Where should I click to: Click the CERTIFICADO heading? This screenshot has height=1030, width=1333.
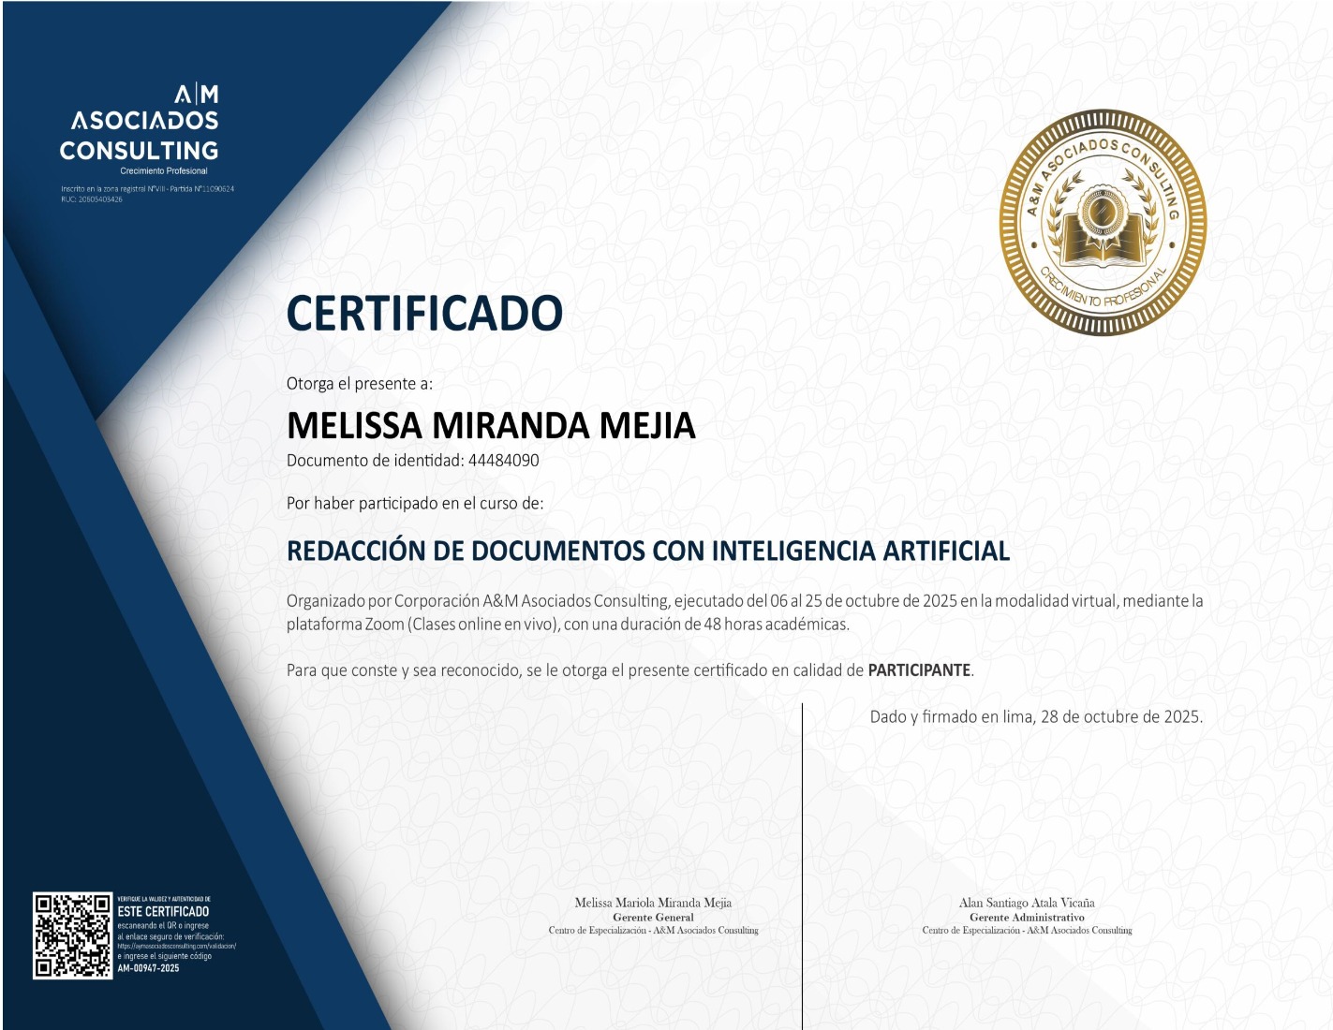tap(423, 313)
